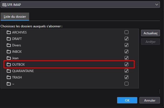
Task: Select the QUARANTAINE folder row label
Action: click(23, 71)
